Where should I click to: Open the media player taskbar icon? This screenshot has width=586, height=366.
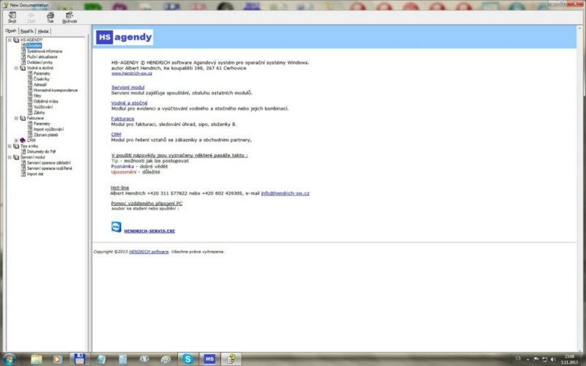pos(57,359)
